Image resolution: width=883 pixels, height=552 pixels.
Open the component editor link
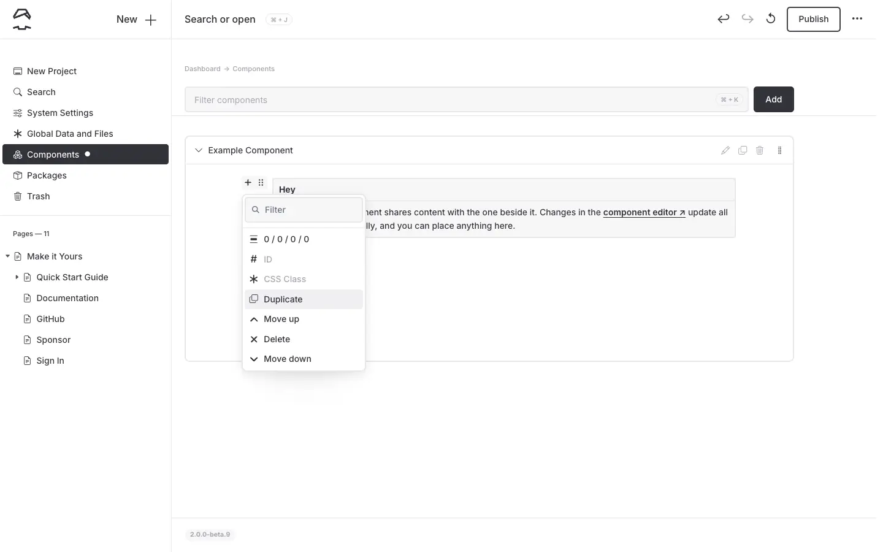pos(643,212)
